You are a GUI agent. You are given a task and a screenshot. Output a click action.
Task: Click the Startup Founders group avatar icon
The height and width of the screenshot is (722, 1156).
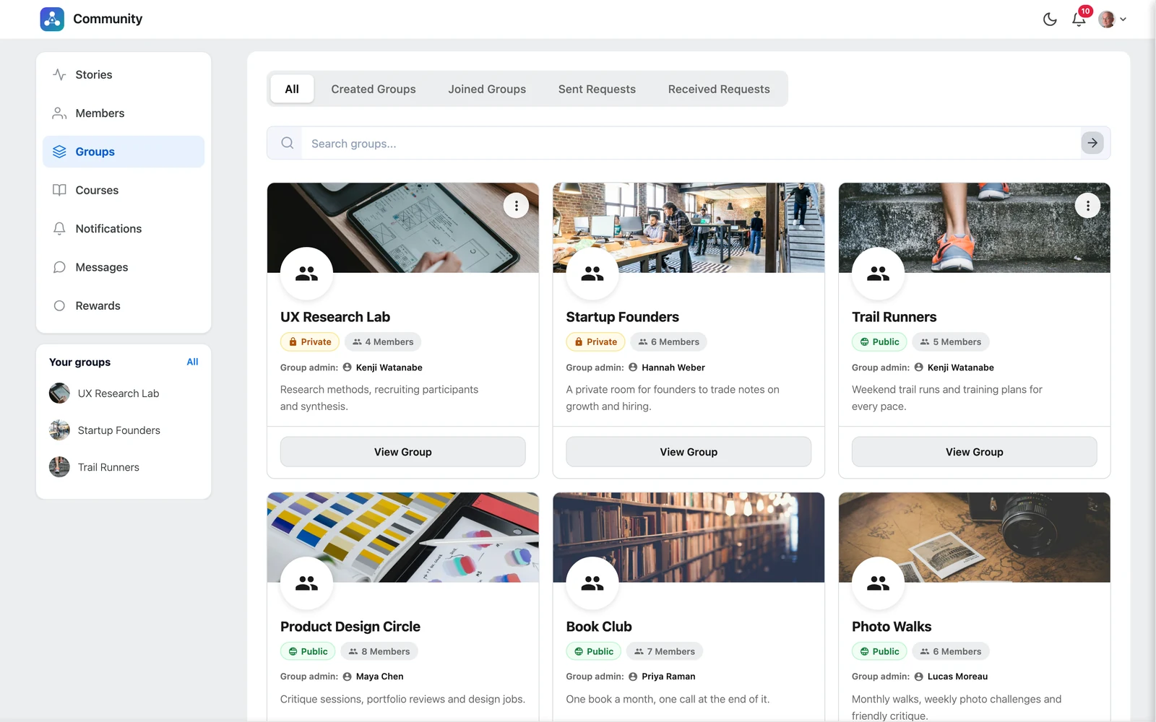[x=592, y=274]
